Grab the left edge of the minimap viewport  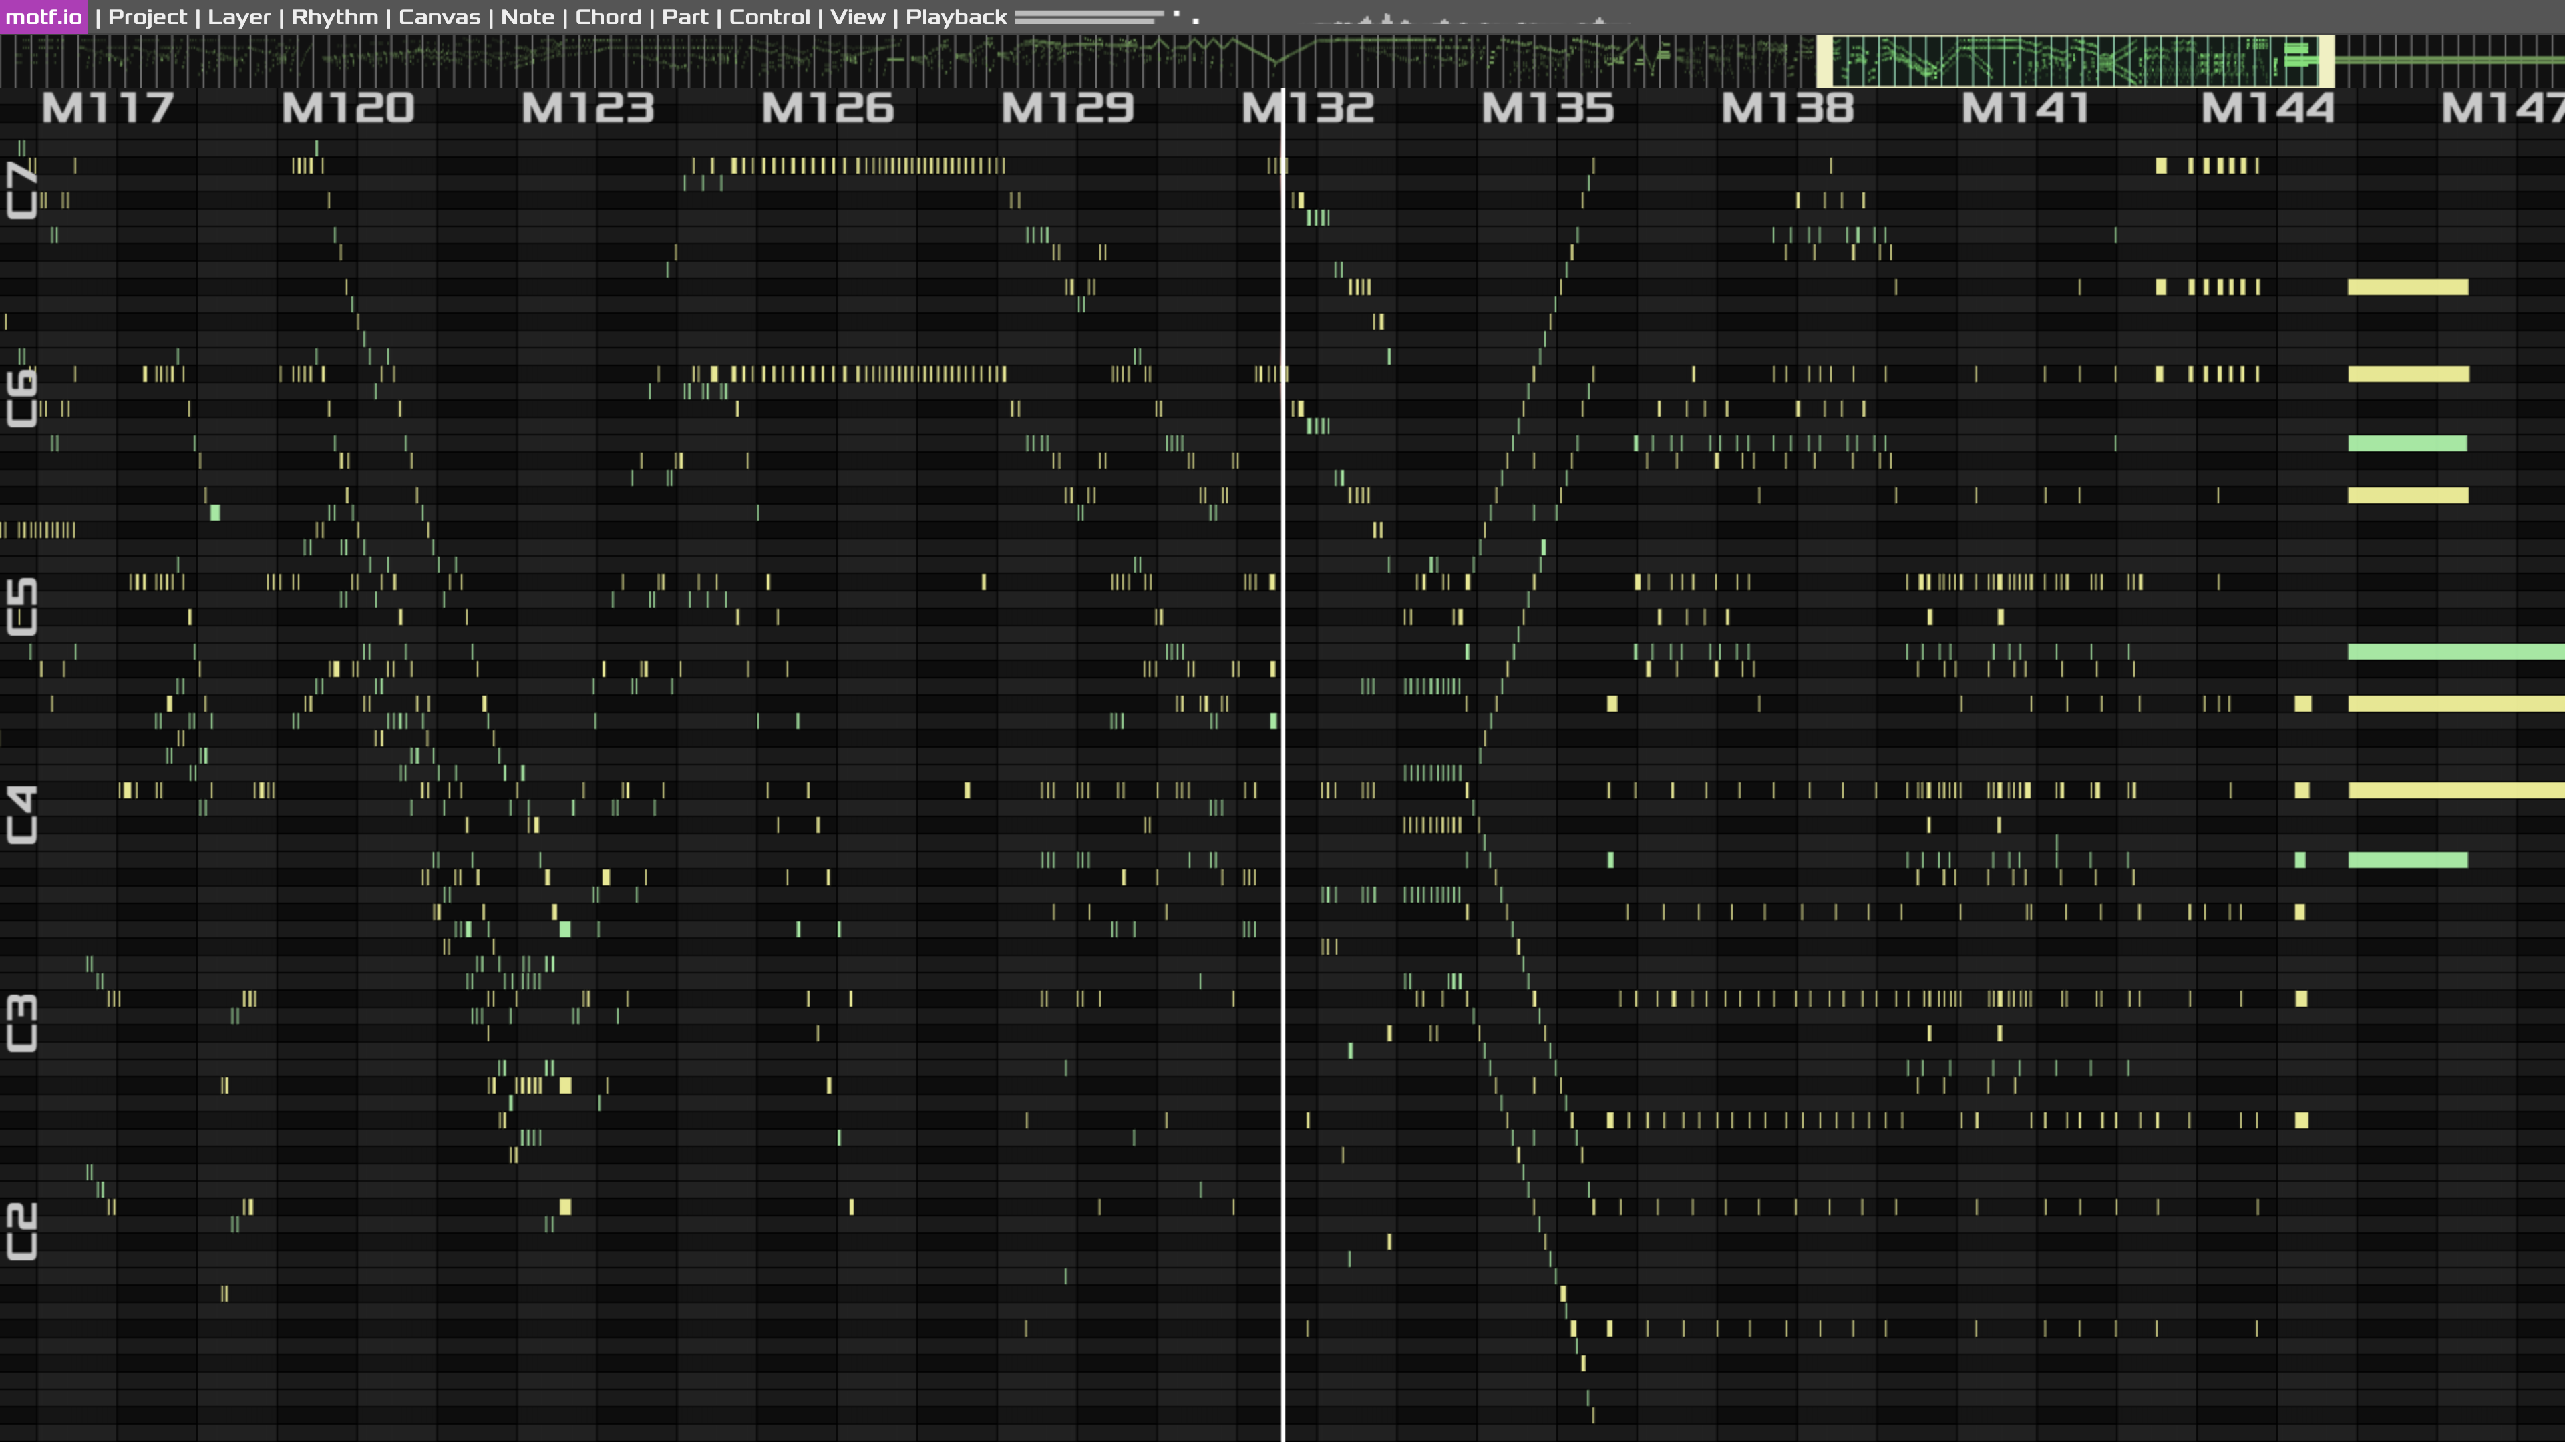(1824, 61)
